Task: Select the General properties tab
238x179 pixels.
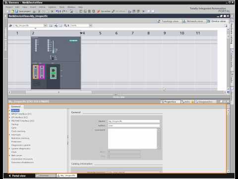Action: (x=16, y=106)
